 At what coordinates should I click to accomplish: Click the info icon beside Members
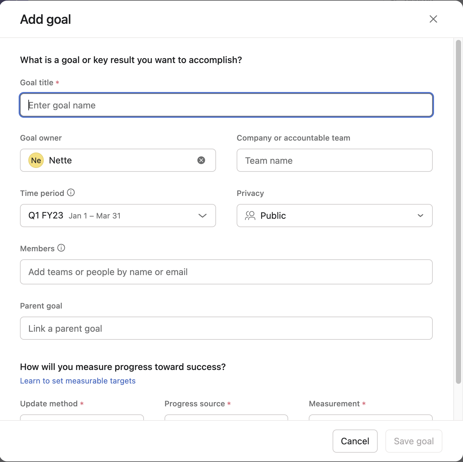61,248
